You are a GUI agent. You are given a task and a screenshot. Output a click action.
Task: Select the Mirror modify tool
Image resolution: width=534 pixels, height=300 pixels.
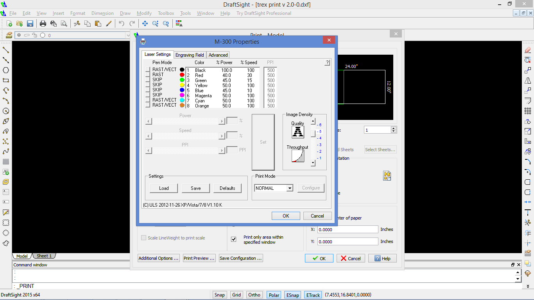click(x=528, y=80)
